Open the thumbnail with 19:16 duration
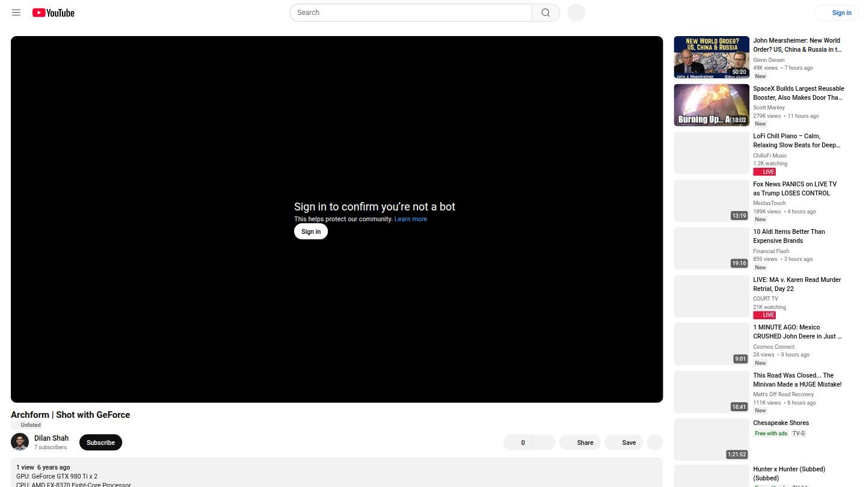The width and height of the screenshot is (866, 487). [711, 248]
